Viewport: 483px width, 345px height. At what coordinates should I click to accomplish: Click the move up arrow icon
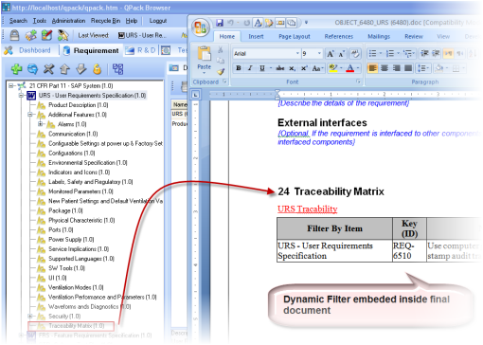pos(65,69)
